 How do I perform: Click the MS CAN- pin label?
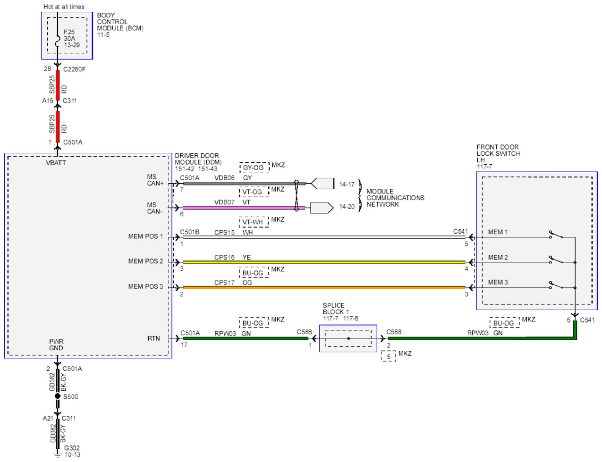pyautogui.click(x=154, y=208)
